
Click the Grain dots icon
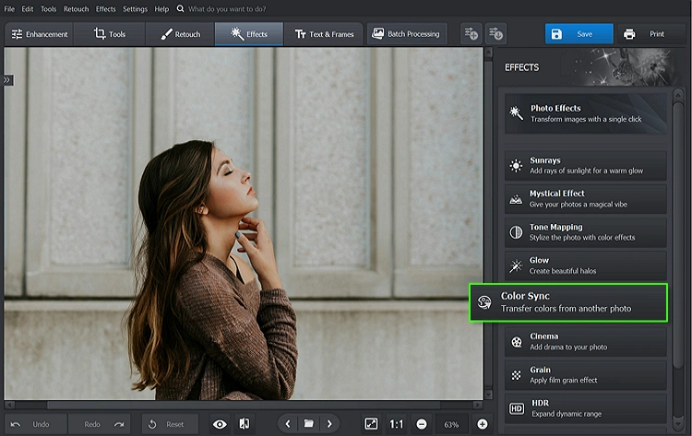[516, 375]
